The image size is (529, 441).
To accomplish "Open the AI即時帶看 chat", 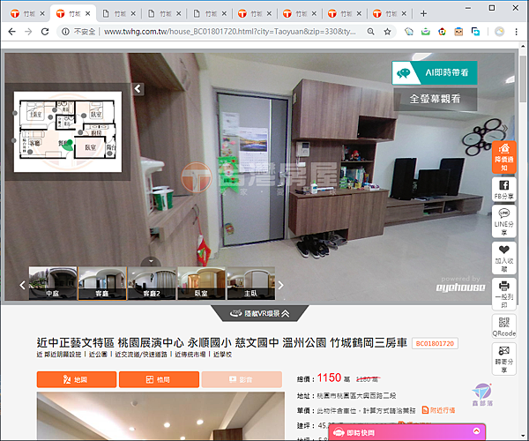I will pyautogui.click(x=435, y=72).
